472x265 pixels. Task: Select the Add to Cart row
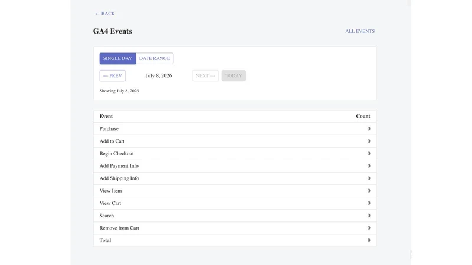[235, 141]
